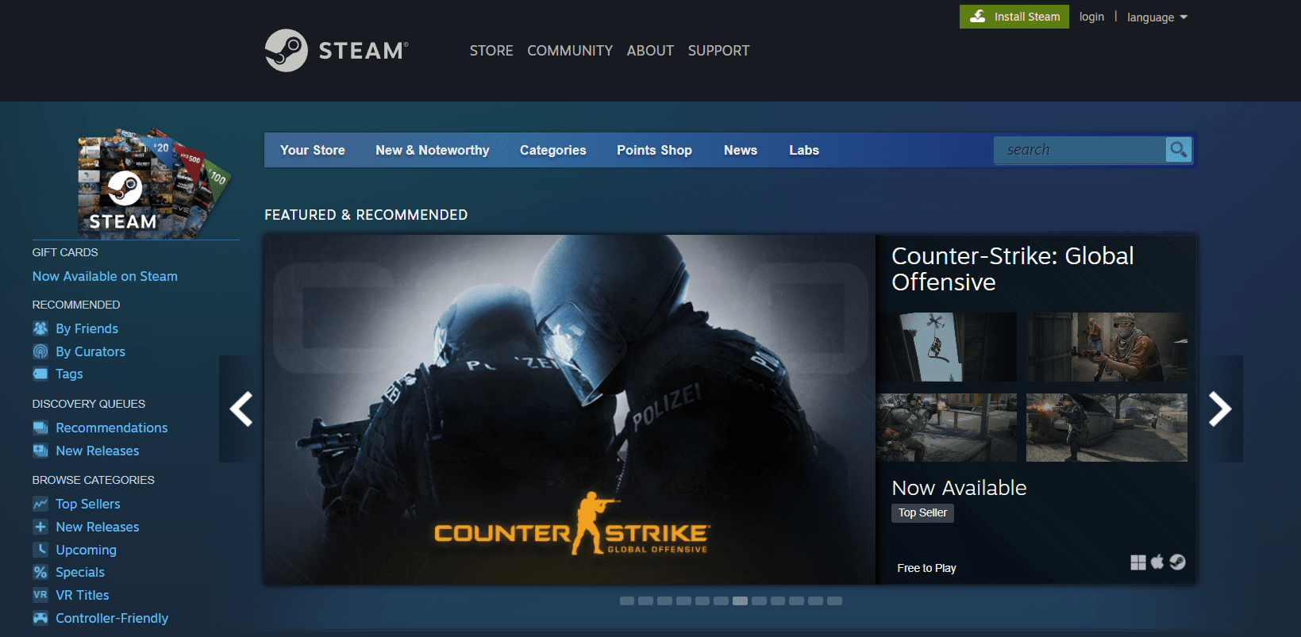Click the By Curators icon

(40, 351)
